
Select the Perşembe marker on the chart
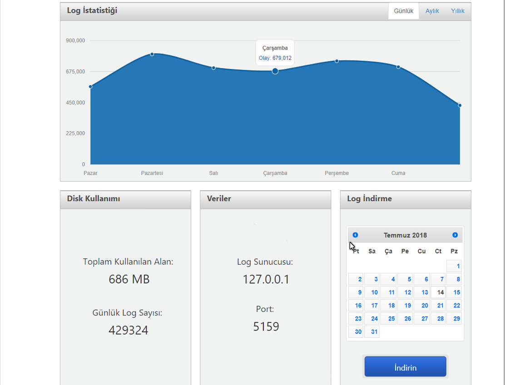click(x=337, y=60)
